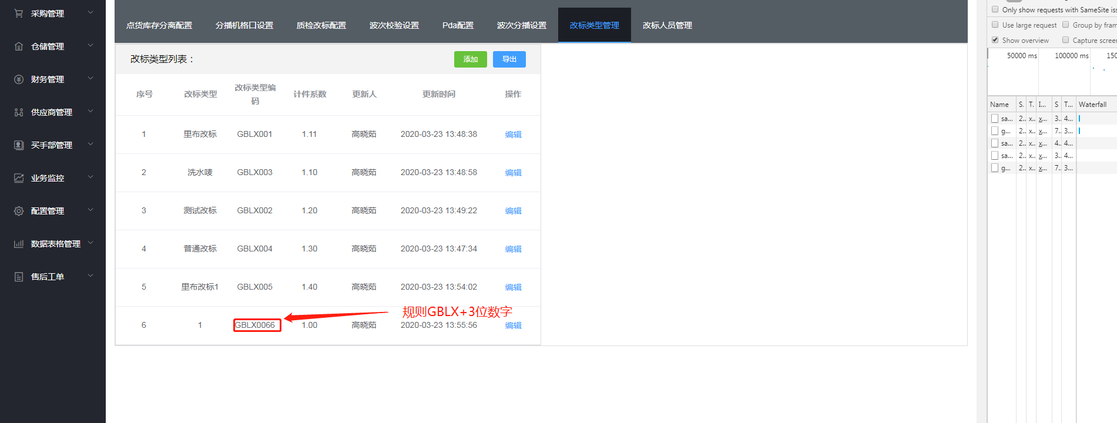Expand the 配置管理 menu chevron
Image resolution: width=1117 pixels, height=423 pixels.
click(x=90, y=210)
